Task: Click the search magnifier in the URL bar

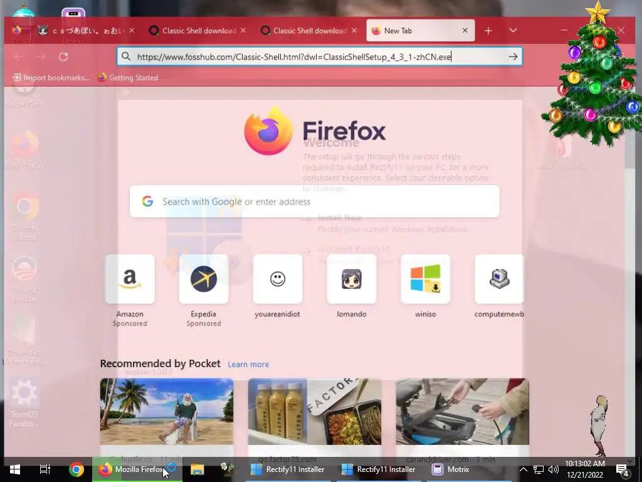Action: (126, 56)
